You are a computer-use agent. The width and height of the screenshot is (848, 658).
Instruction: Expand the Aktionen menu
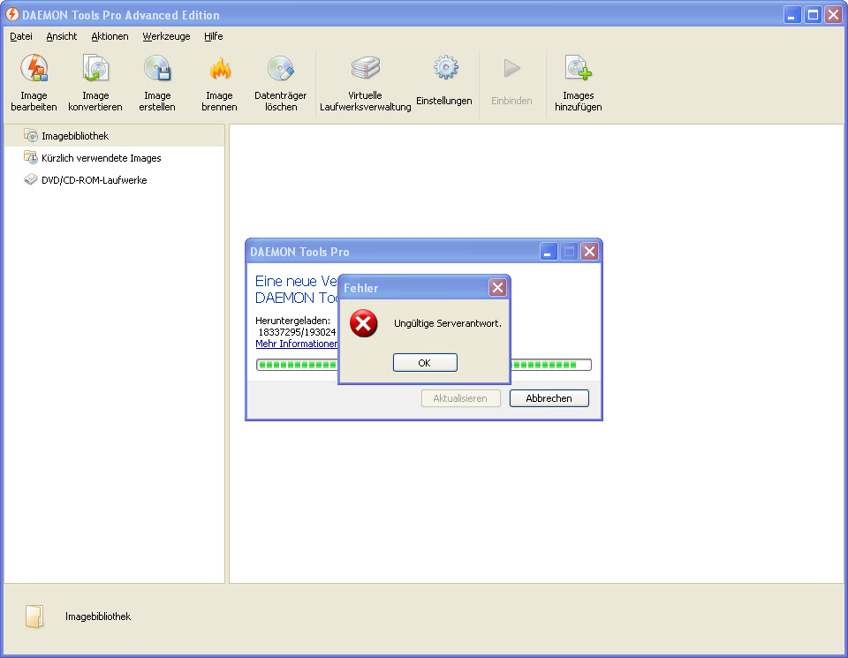(x=110, y=36)
